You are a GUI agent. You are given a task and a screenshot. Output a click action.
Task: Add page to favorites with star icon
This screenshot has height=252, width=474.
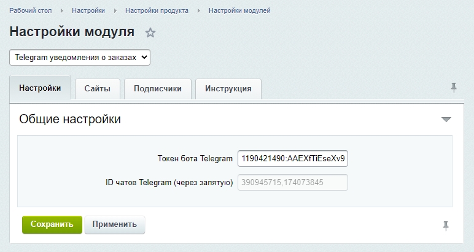tap(150, 32)
